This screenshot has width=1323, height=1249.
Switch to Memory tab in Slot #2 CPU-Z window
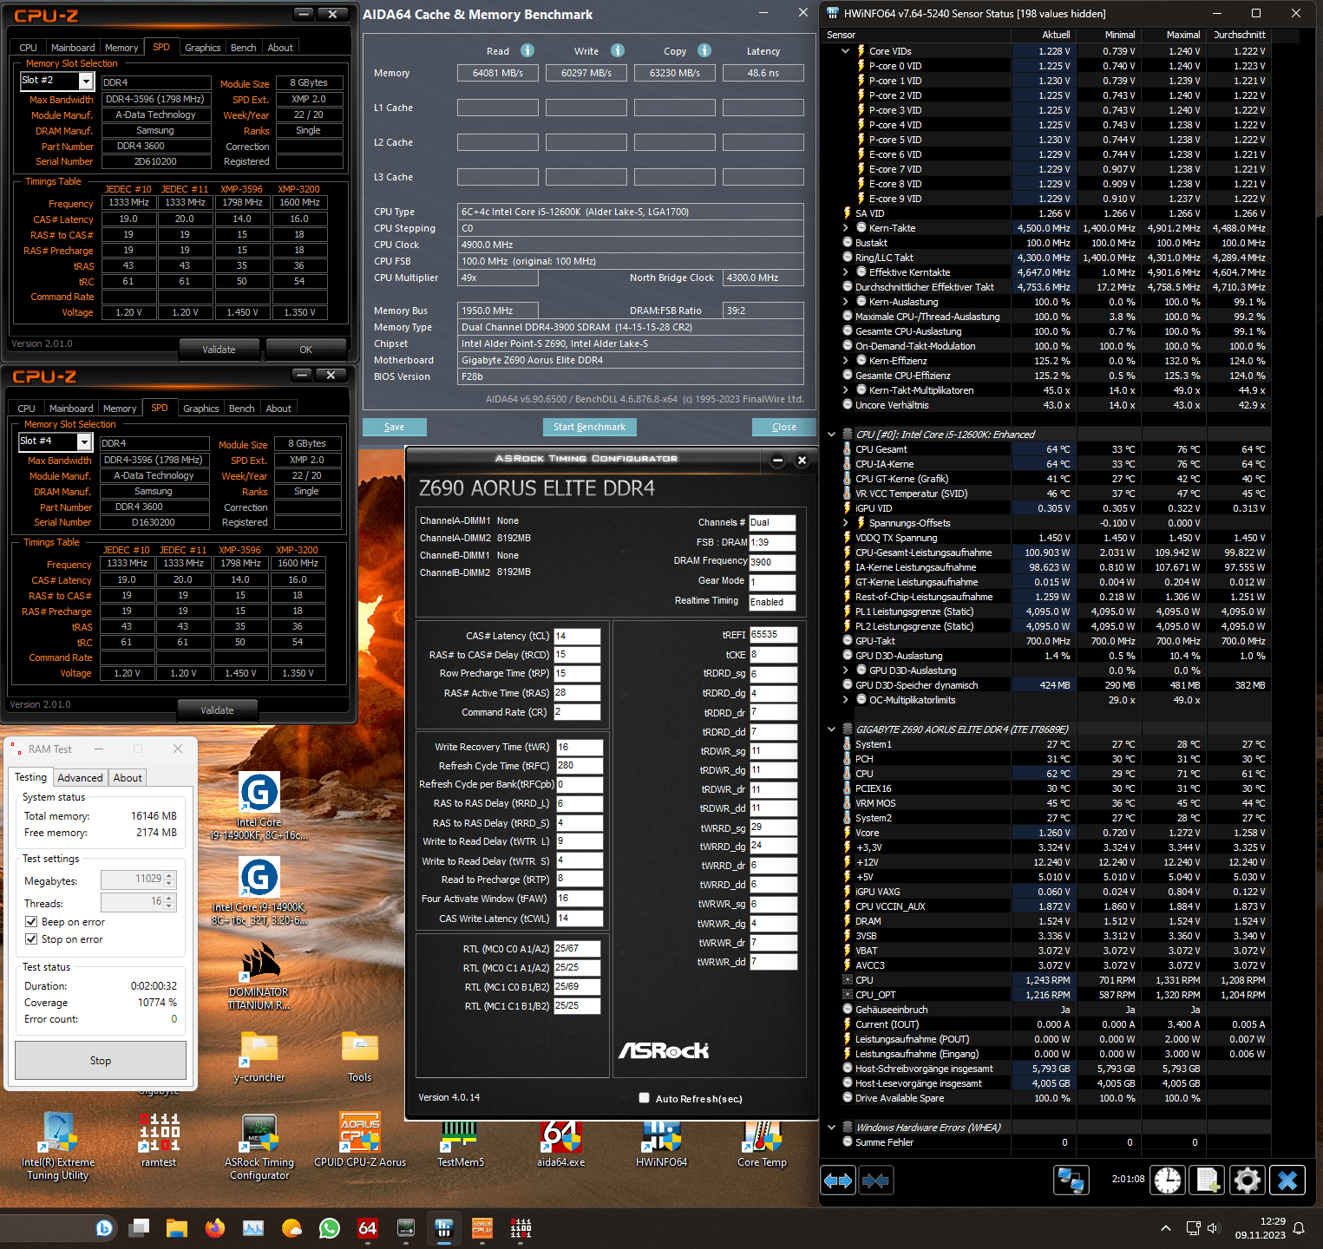coord(121,48)
